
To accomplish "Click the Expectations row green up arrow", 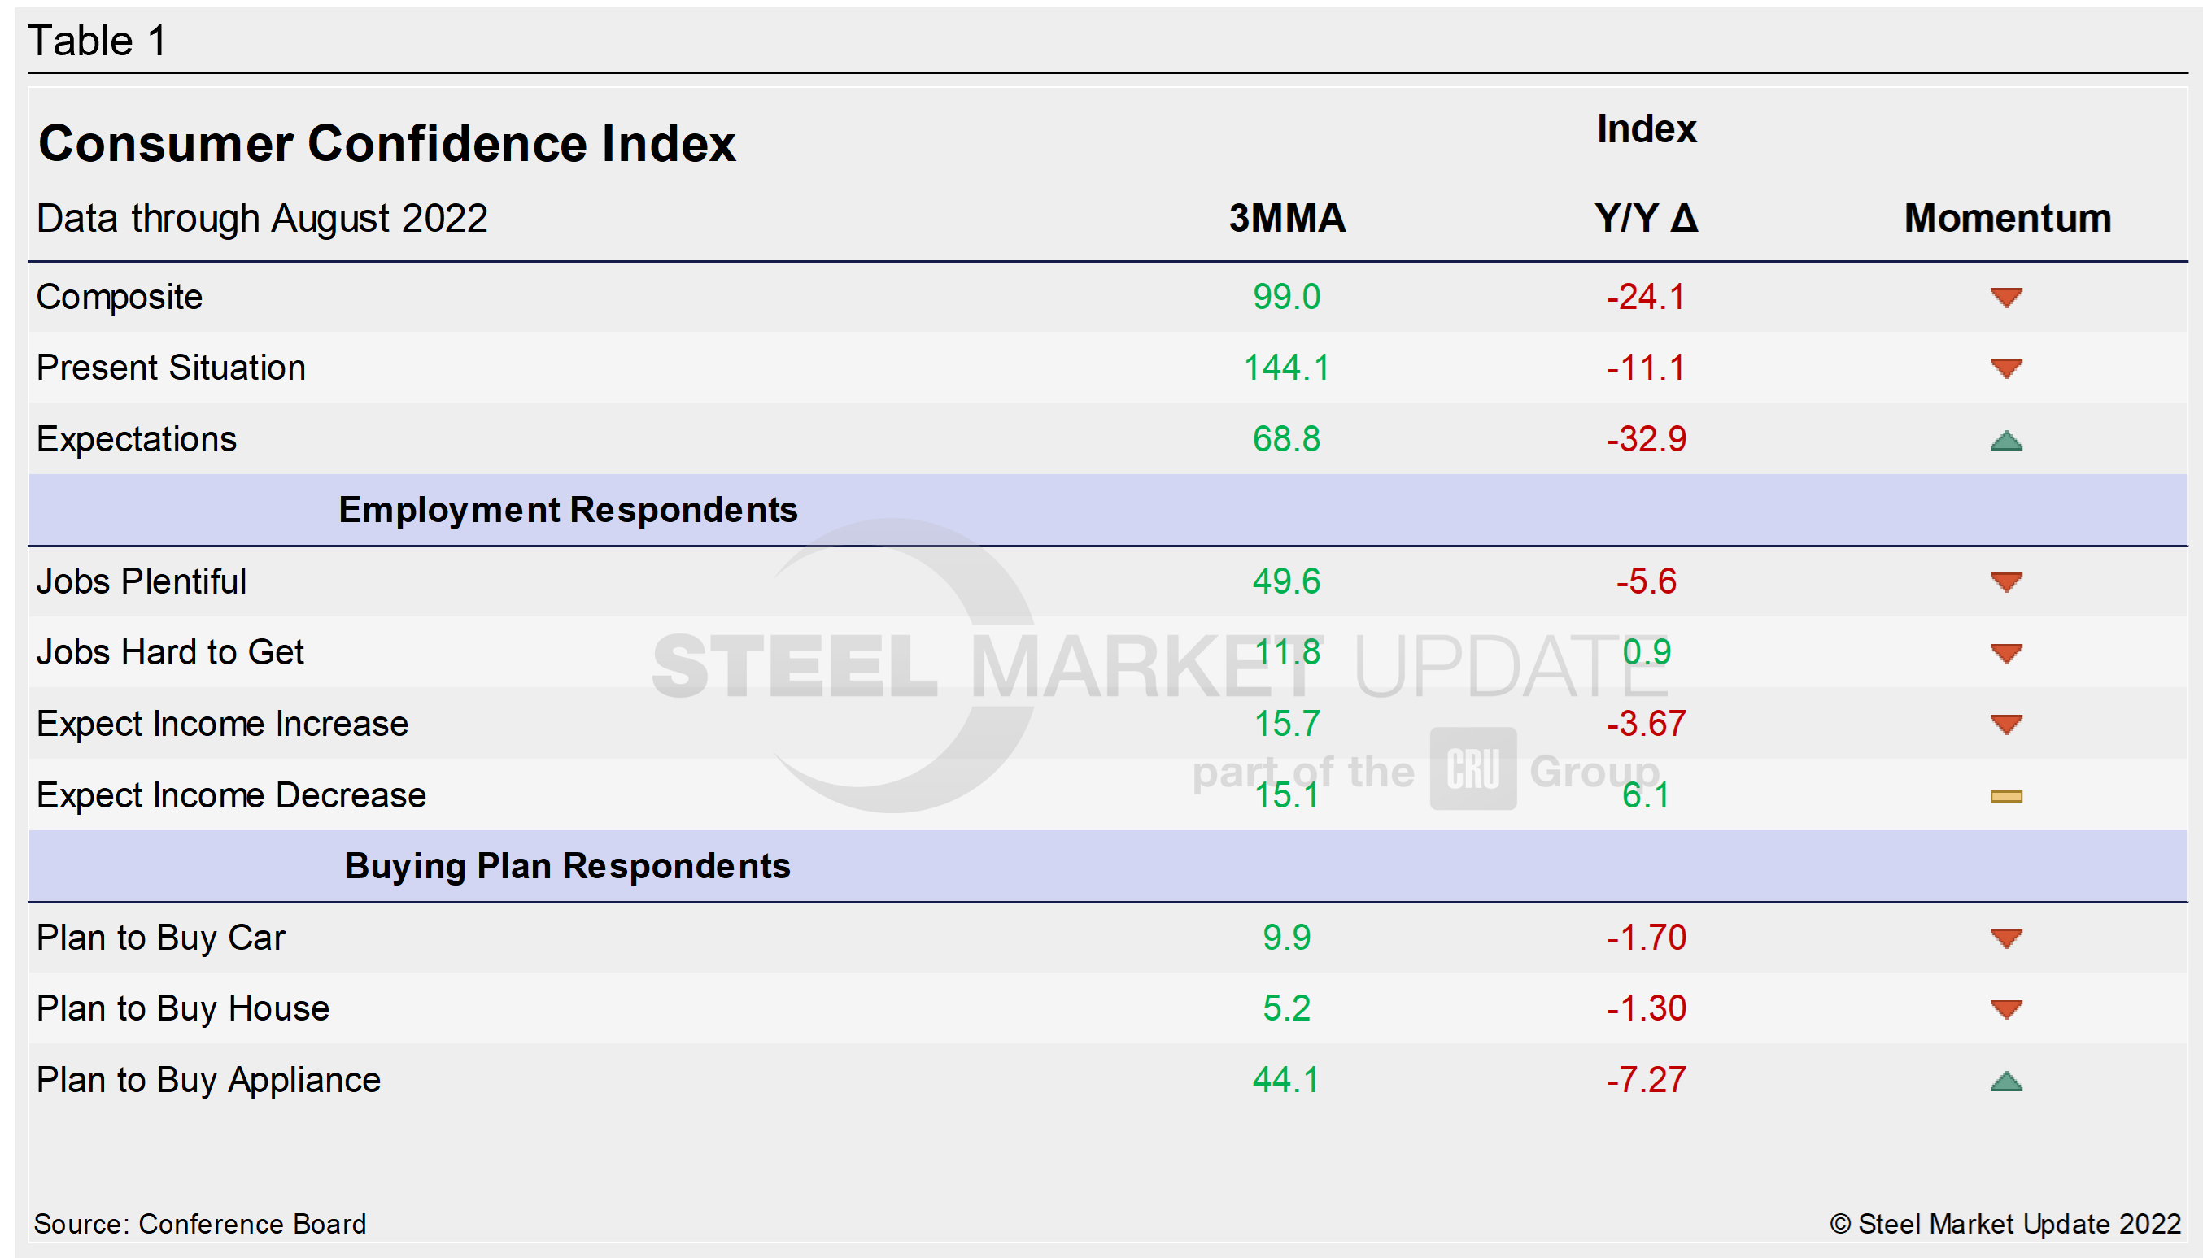I will click(x=2006, y=441).
